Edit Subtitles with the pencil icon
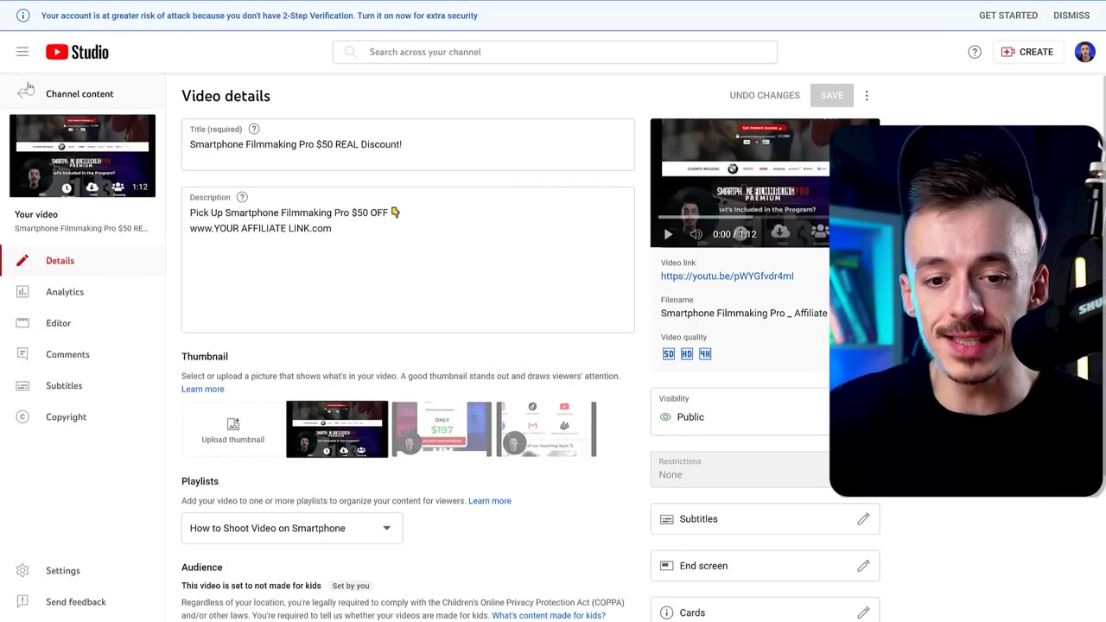Image resolution: width=1106 pixels, height=622 pixels. 863,519
